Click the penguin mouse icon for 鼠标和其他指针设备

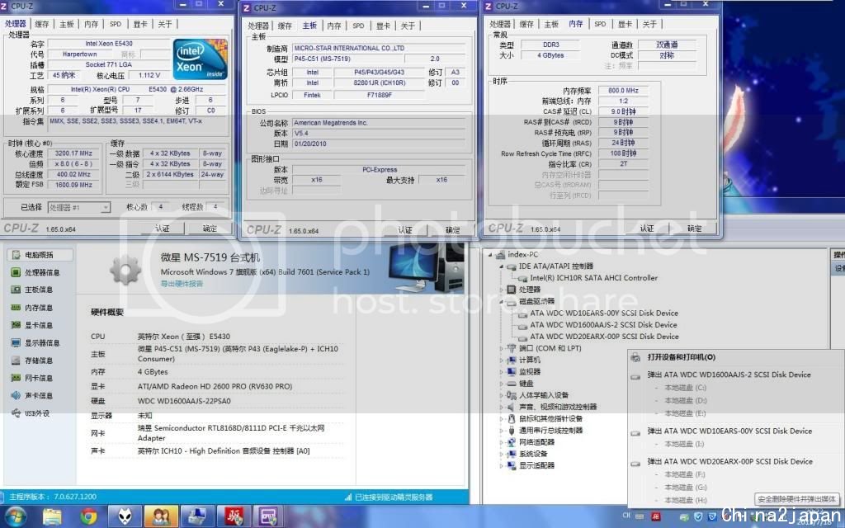[x=512, y=418]
